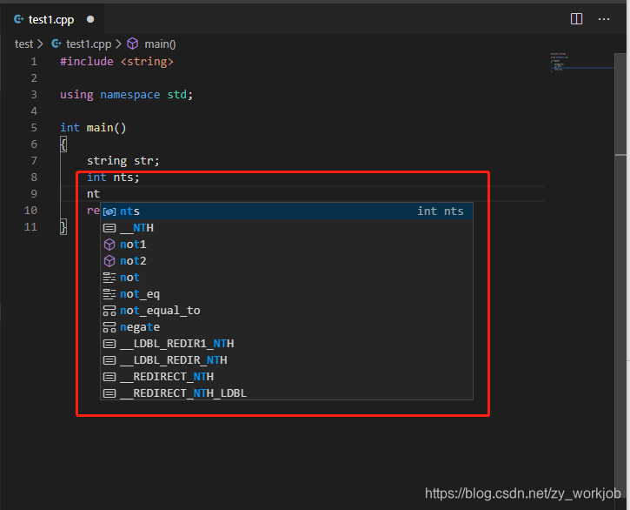Choose the 'nts' variable suggestion
630x510 pixels.
pos(286,211)
